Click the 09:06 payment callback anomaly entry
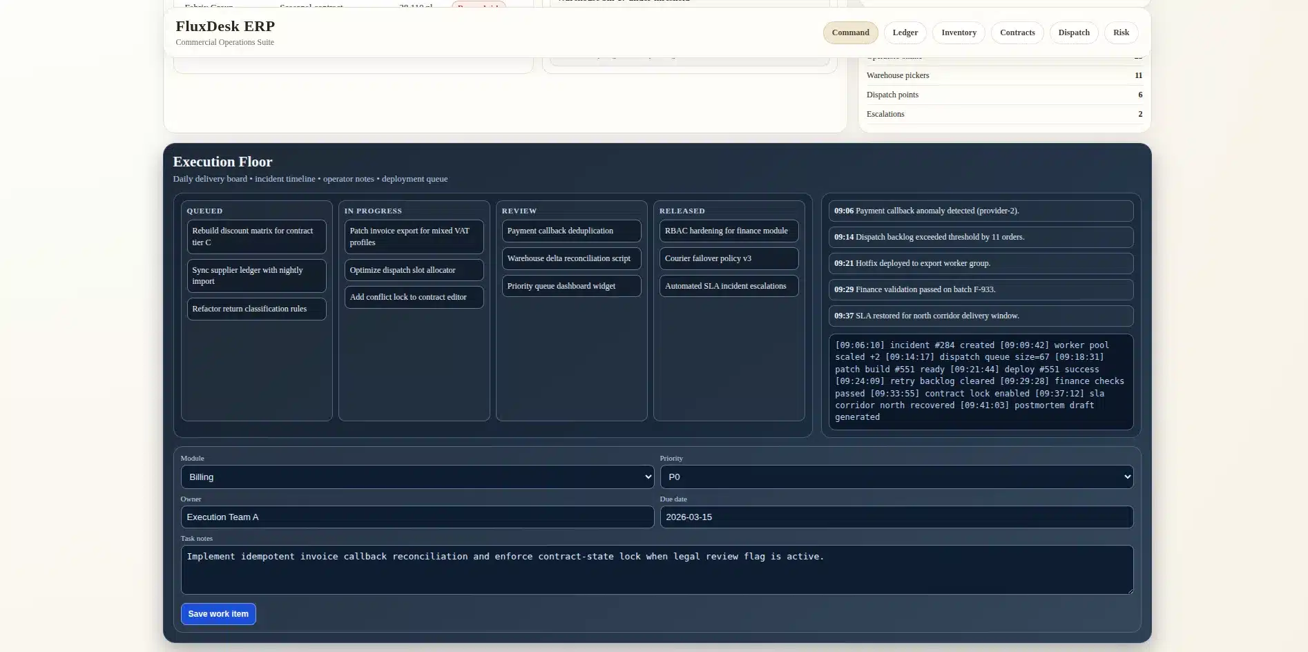This screenshot has height=652, width=1308. [981, 211]
